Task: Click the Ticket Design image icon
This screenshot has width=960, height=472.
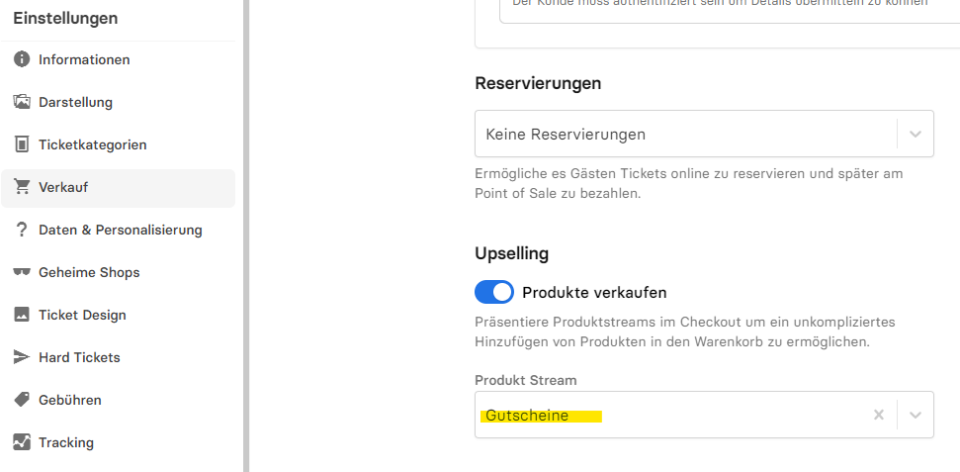Action: coord(22,315)
